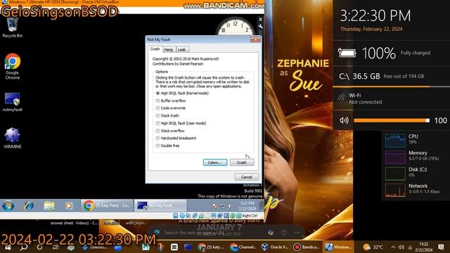
Task: Switch to Katy Perry Chrome window in VM taskbar
Action: (x=107, y=206)
